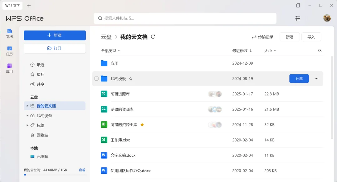Viewport: 337px width, 182px height.
Task: Click the 分享 share button
Action: [299, 78]
